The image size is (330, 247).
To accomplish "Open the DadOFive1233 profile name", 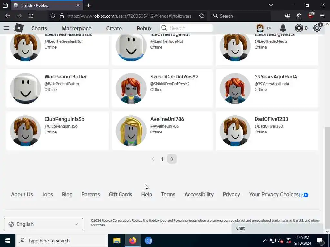I will tap(271, 119).
